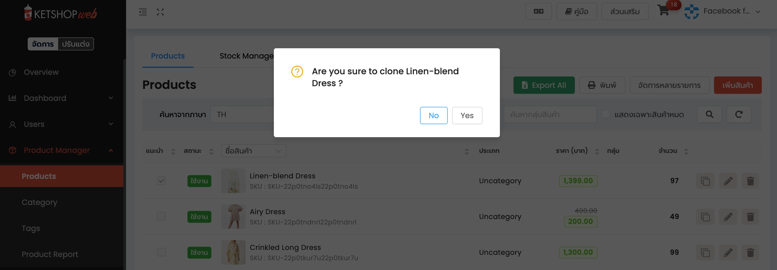The width and height of the screenshot is (777, 270).
Task: Click the search magnifier button
Action: [x=709, y=114]
